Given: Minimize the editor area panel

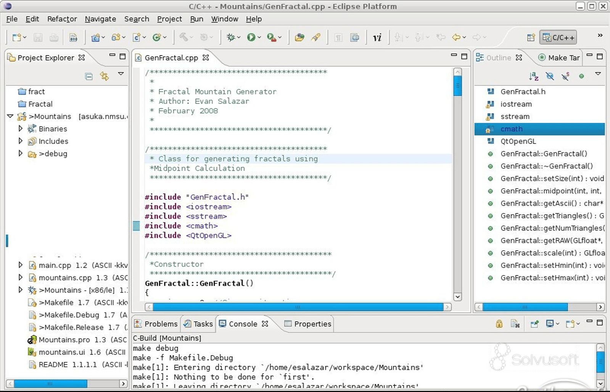Looking at the screenshot, I should [x=454, y=56].
